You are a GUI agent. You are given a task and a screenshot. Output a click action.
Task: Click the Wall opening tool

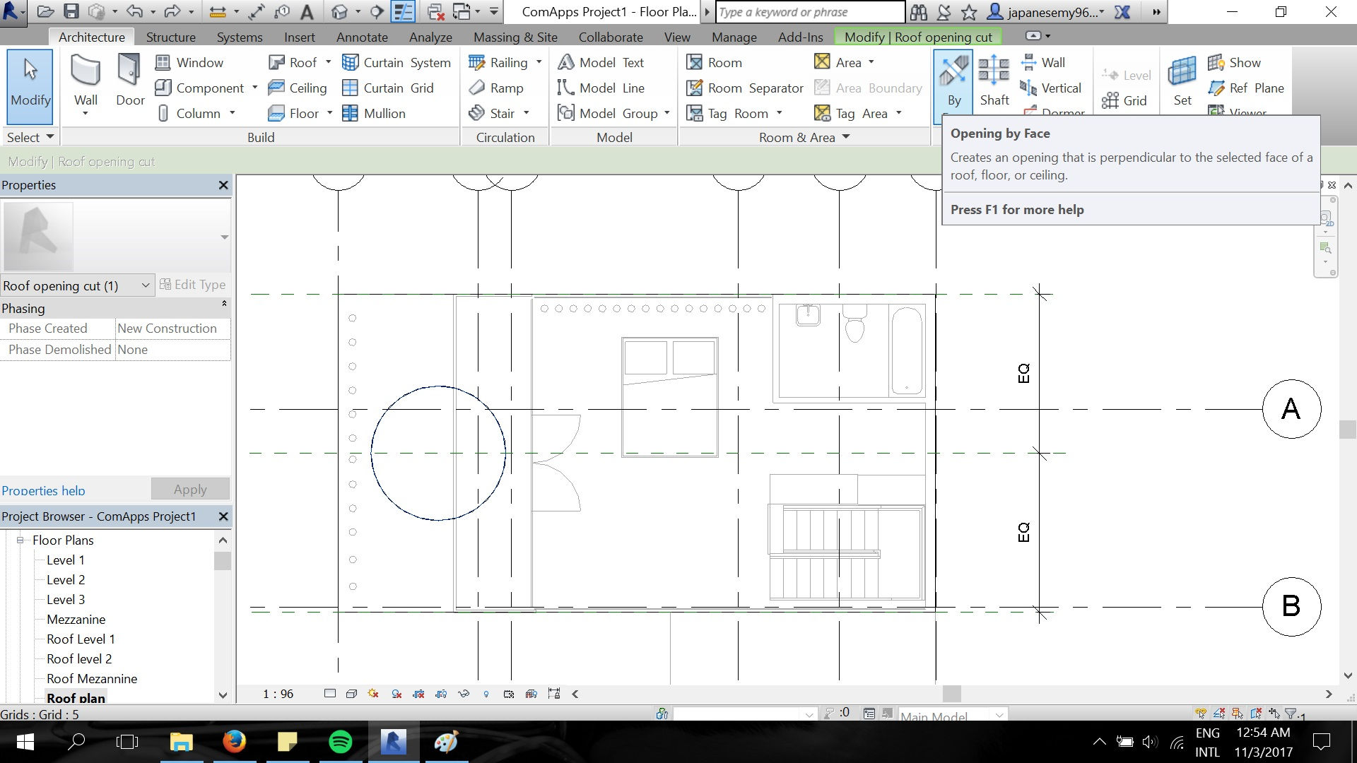tap(1042, 62)
